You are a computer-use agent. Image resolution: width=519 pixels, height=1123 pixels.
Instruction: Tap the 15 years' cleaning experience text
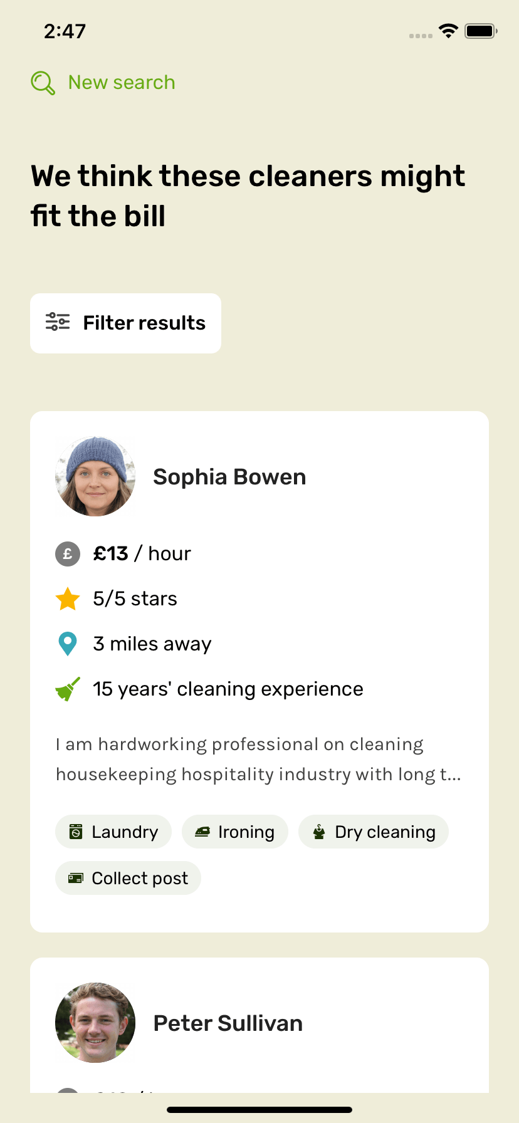click(x=228, y=689)
